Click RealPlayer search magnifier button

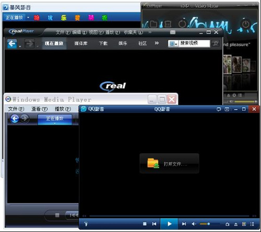tap(216, 43)
